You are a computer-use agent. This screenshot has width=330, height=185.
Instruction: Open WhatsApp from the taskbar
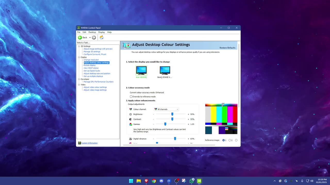192,181
